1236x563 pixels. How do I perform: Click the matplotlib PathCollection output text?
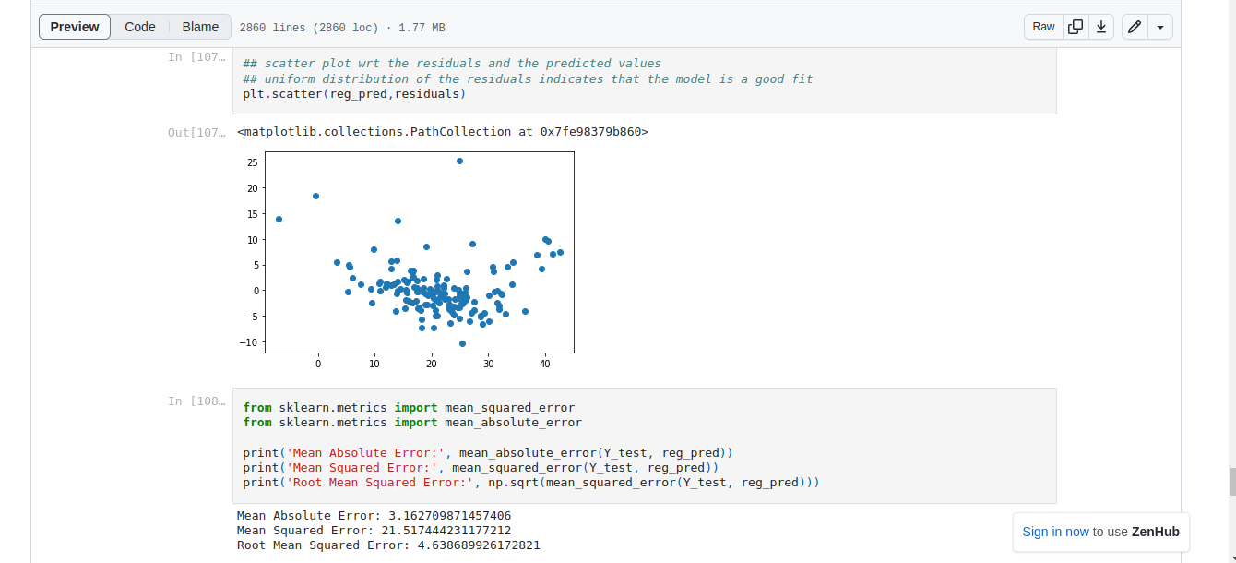pyautogui.click(x=443, y=132)
